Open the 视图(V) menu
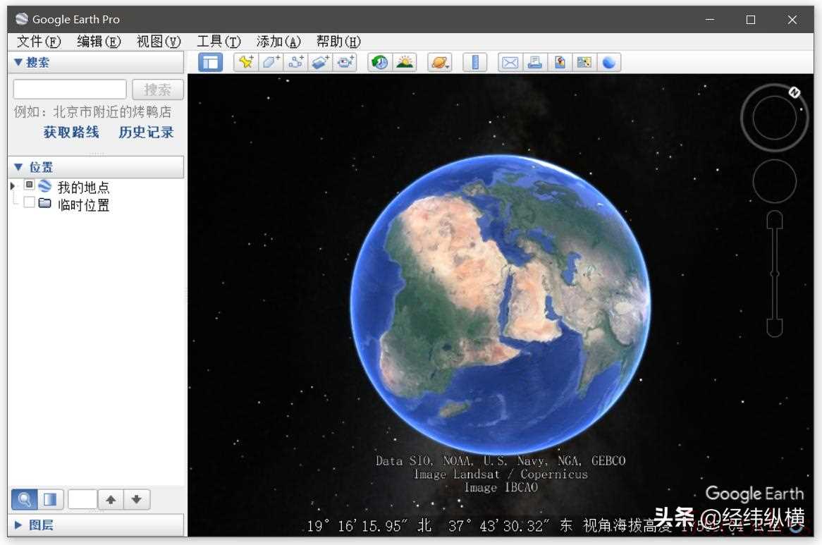This screenshot has width=822, height=545. point(158,42)
